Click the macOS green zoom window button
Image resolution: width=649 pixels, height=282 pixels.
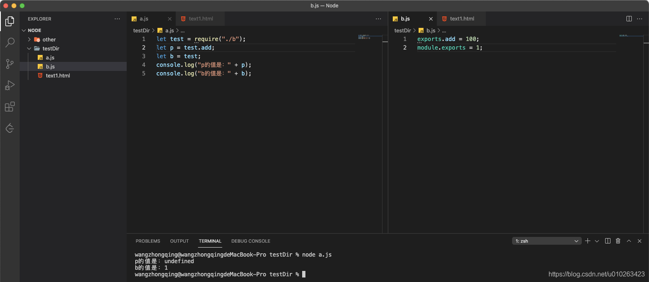point(22,6)
